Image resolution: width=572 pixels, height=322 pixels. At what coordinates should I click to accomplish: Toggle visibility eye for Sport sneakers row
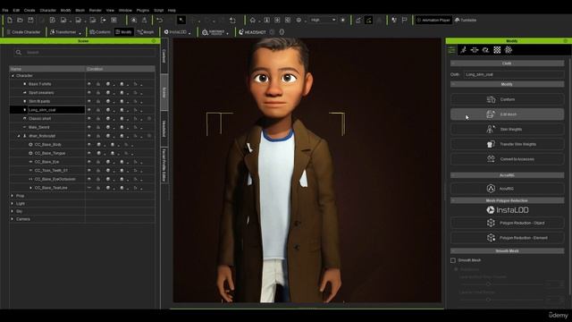pos(89,93)
